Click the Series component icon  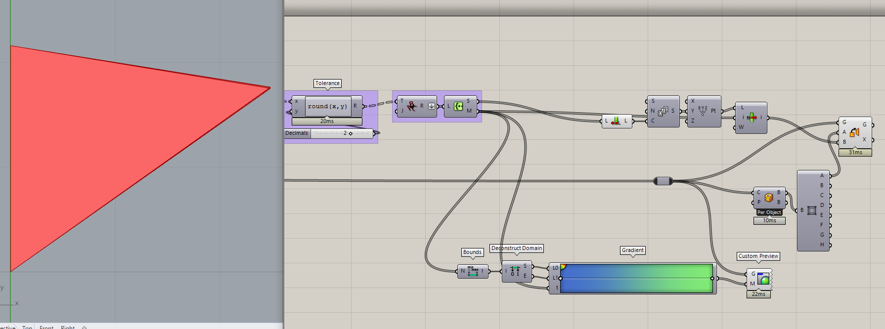click(663, 111)
